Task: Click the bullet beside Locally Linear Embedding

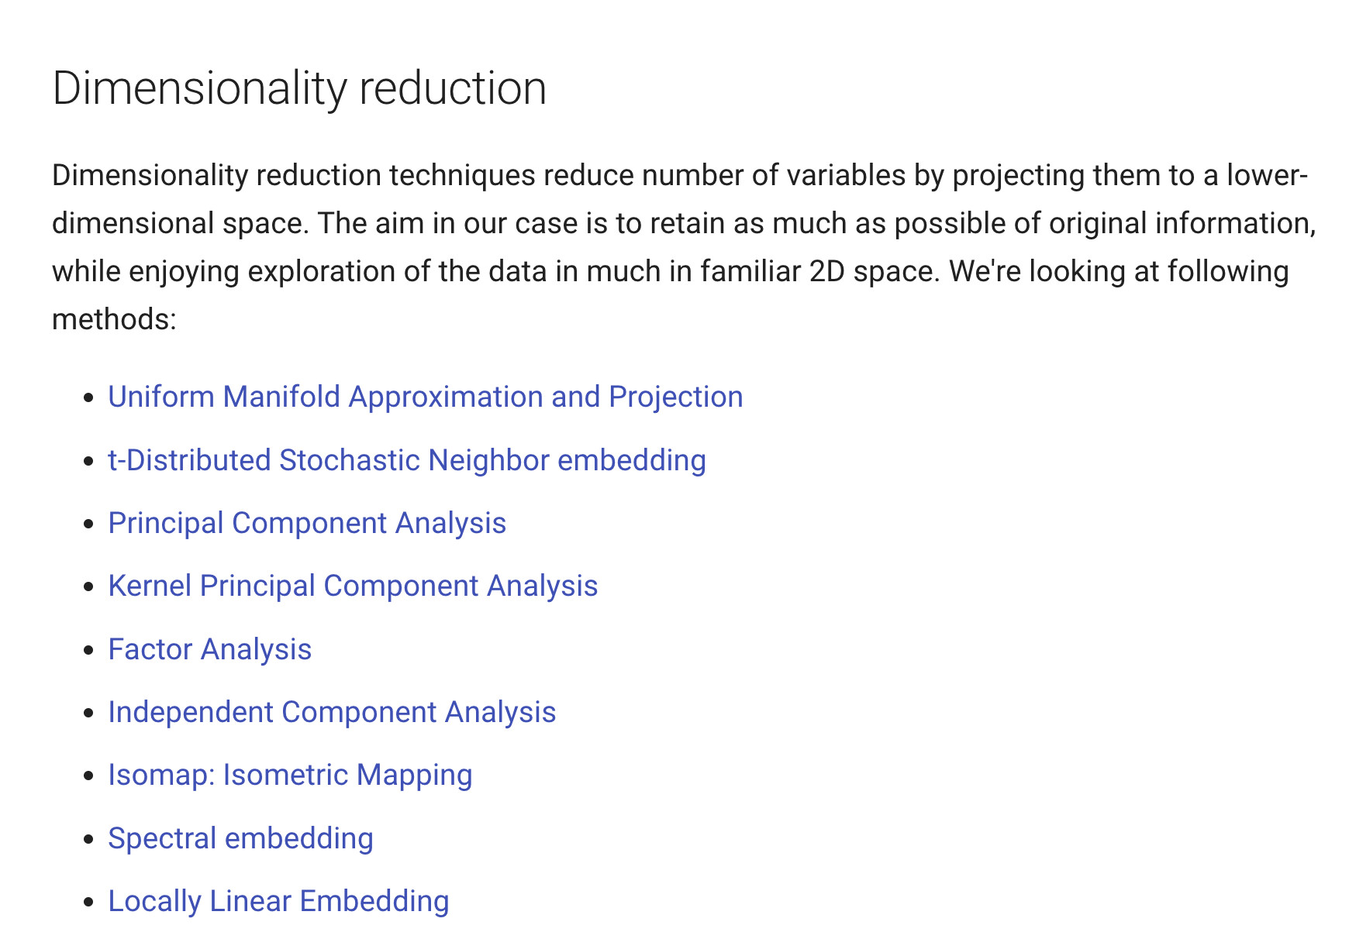Action: point(89,903)
